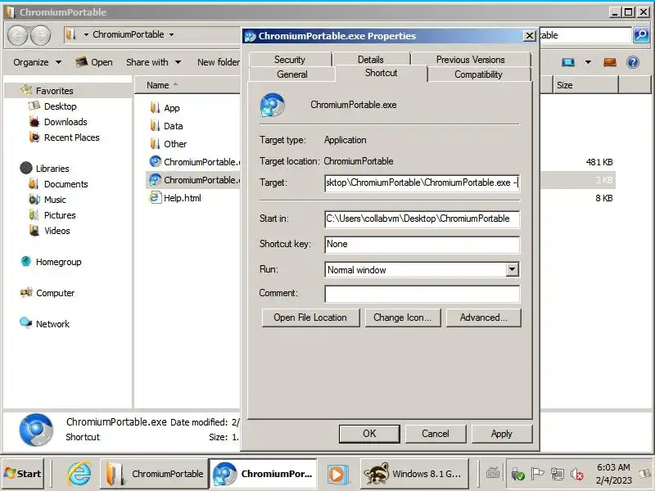Click the Apply button
The width and height of the screenshot is (655, 491).
pos(502,434)
